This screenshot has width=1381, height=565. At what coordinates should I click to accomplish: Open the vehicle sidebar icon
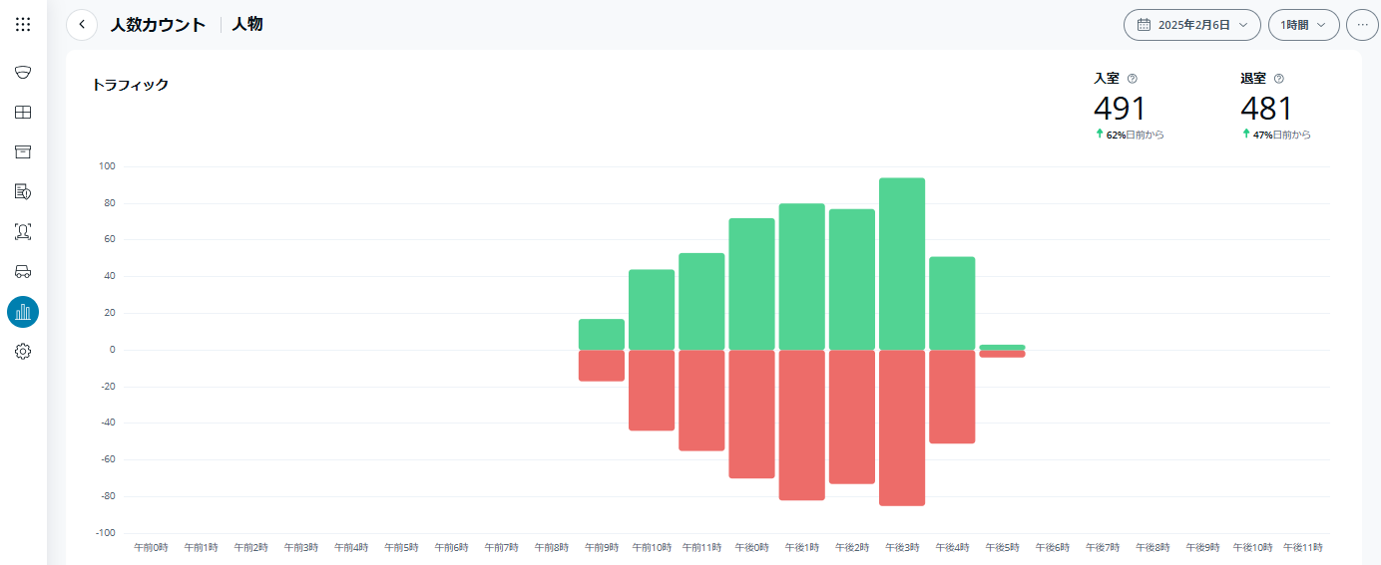[x=23, y=271]
